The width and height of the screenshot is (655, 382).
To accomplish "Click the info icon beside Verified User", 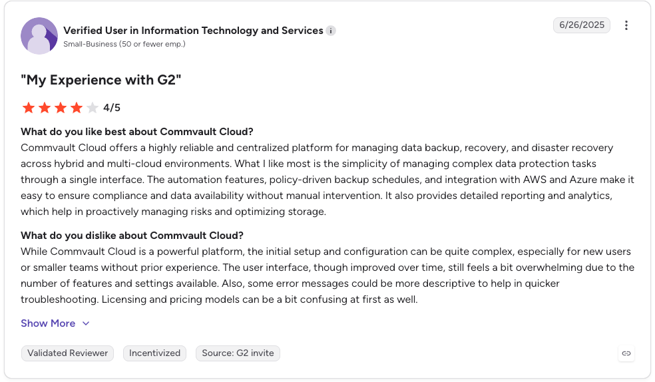I will [330, 31].
